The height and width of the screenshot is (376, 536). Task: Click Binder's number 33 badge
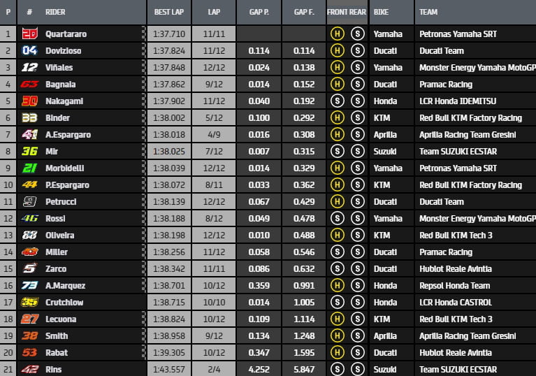[x=29, y=117]
